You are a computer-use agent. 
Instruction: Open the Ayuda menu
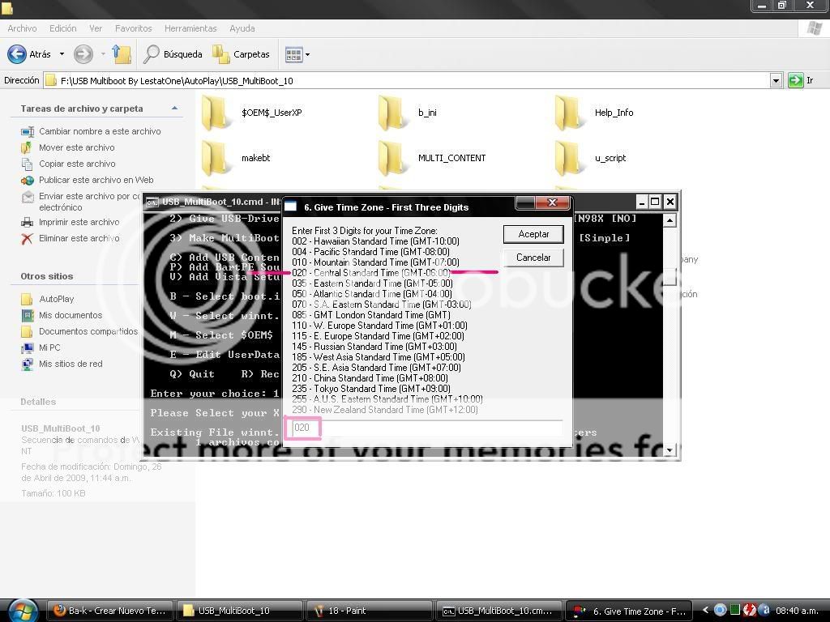[x=242, y=28]
